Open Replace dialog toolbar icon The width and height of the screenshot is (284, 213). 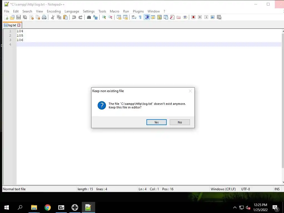tap(95, 17)
